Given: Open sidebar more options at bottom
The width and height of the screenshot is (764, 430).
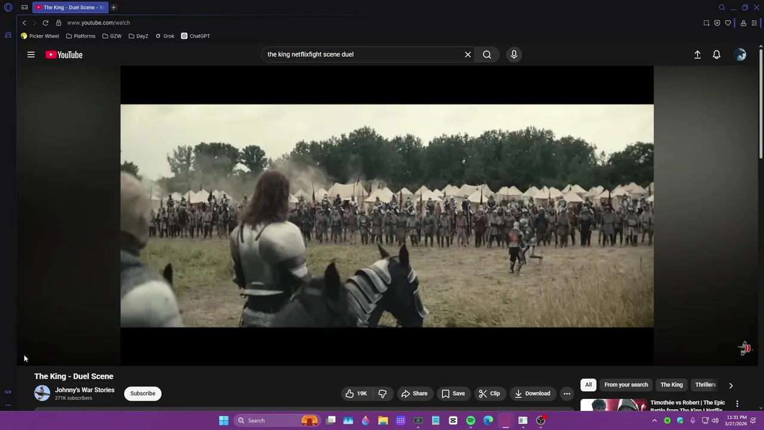Looking at the screenshot, I should click(8, 405).
